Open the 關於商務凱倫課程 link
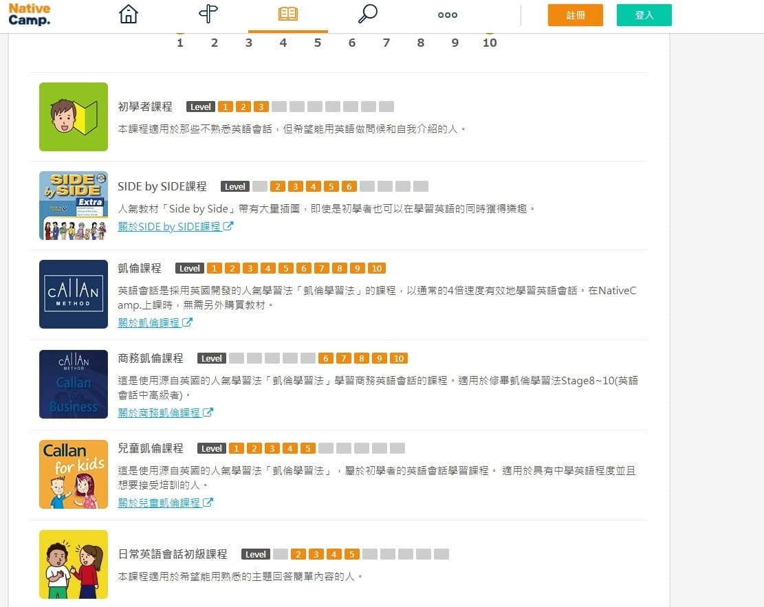The height and width of the screenshot is (607, 764). pyautogui.click(x=160, y=412)
